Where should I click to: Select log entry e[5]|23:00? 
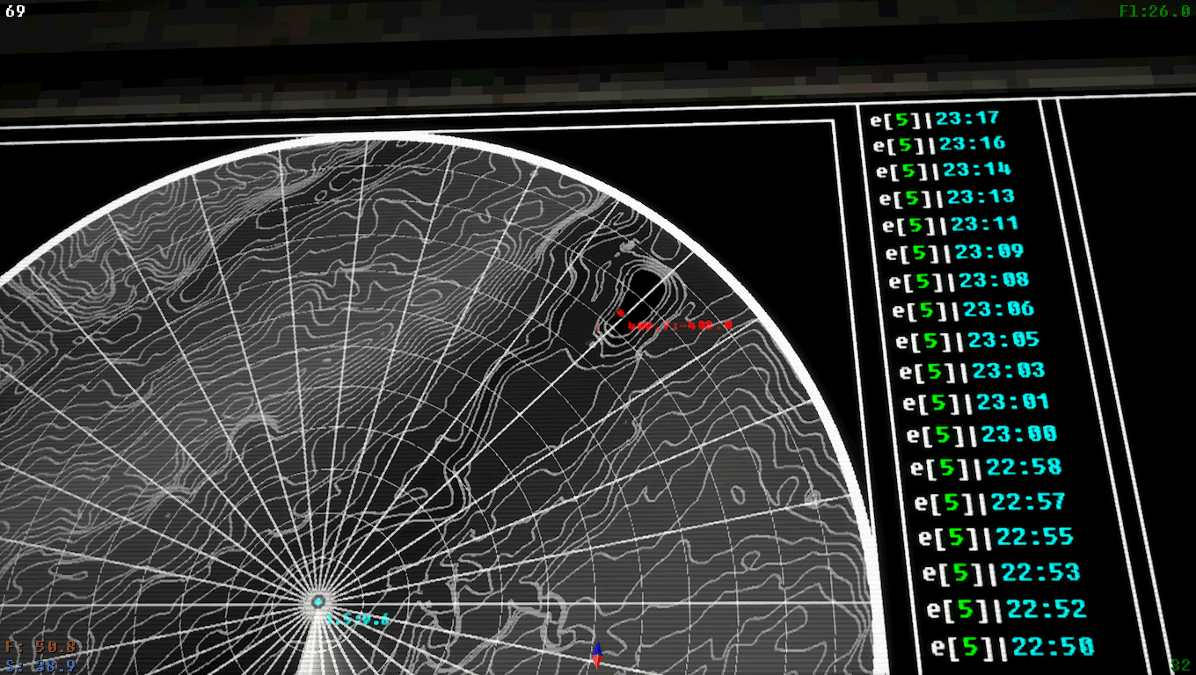click(x=981, y=434)
